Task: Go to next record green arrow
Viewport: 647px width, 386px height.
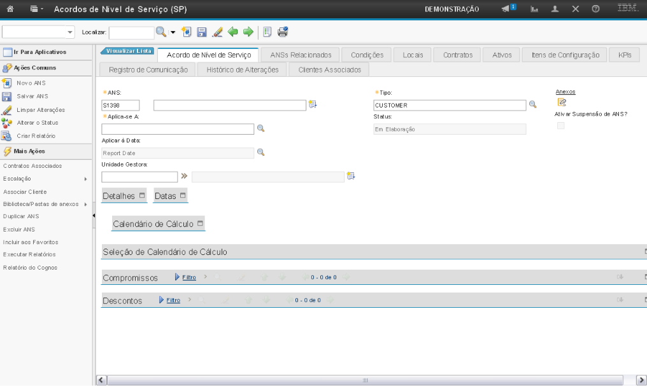Action: tap(248, 32)
